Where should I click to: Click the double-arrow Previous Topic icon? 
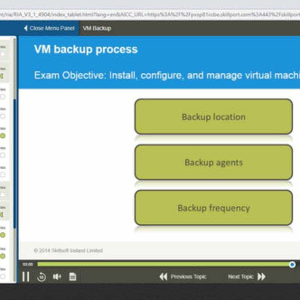pos(163,277)
